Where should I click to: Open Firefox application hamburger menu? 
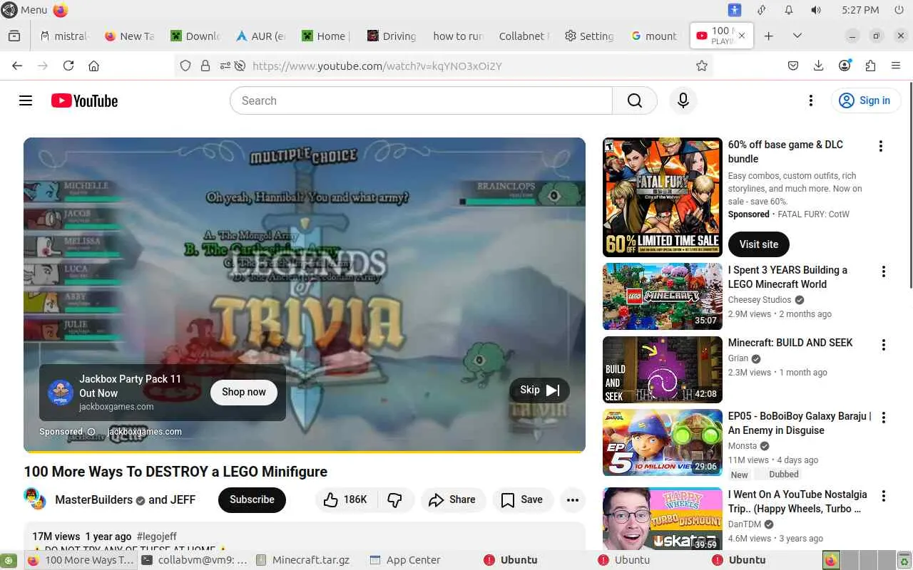coord(896,66)
